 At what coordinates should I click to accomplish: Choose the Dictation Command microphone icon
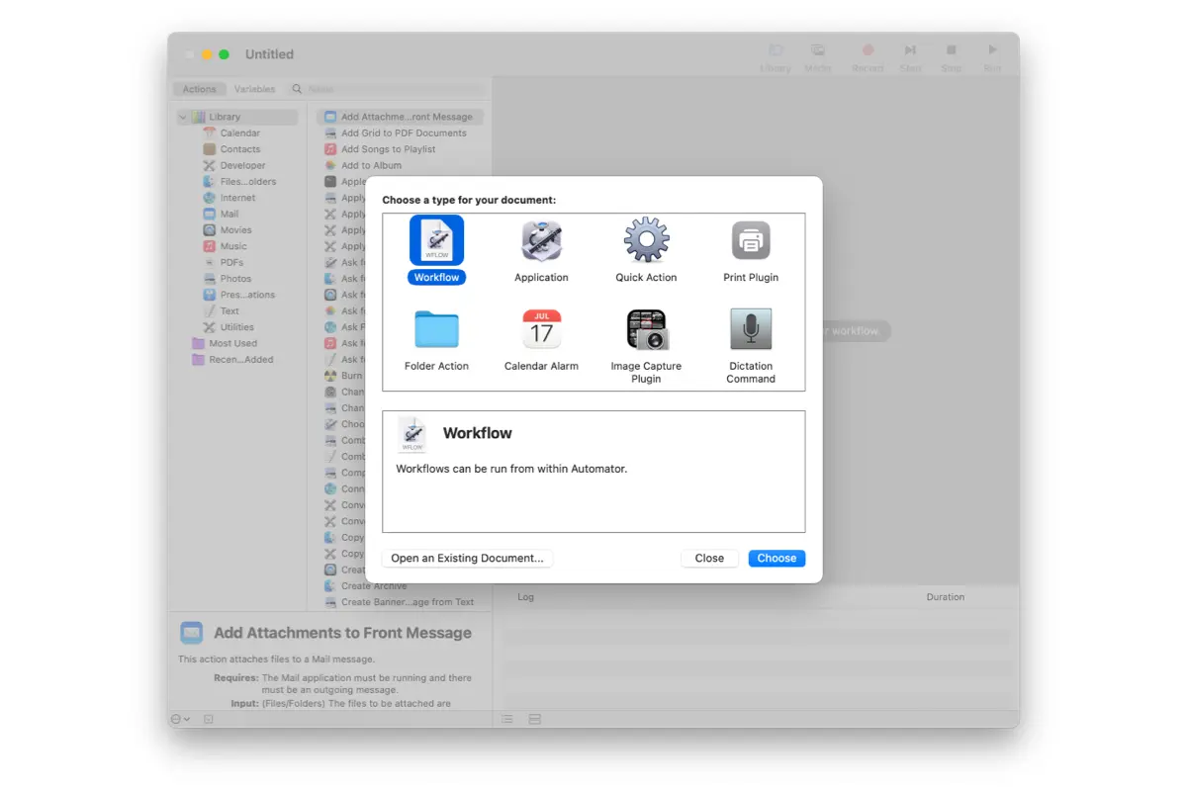point(751,329)
